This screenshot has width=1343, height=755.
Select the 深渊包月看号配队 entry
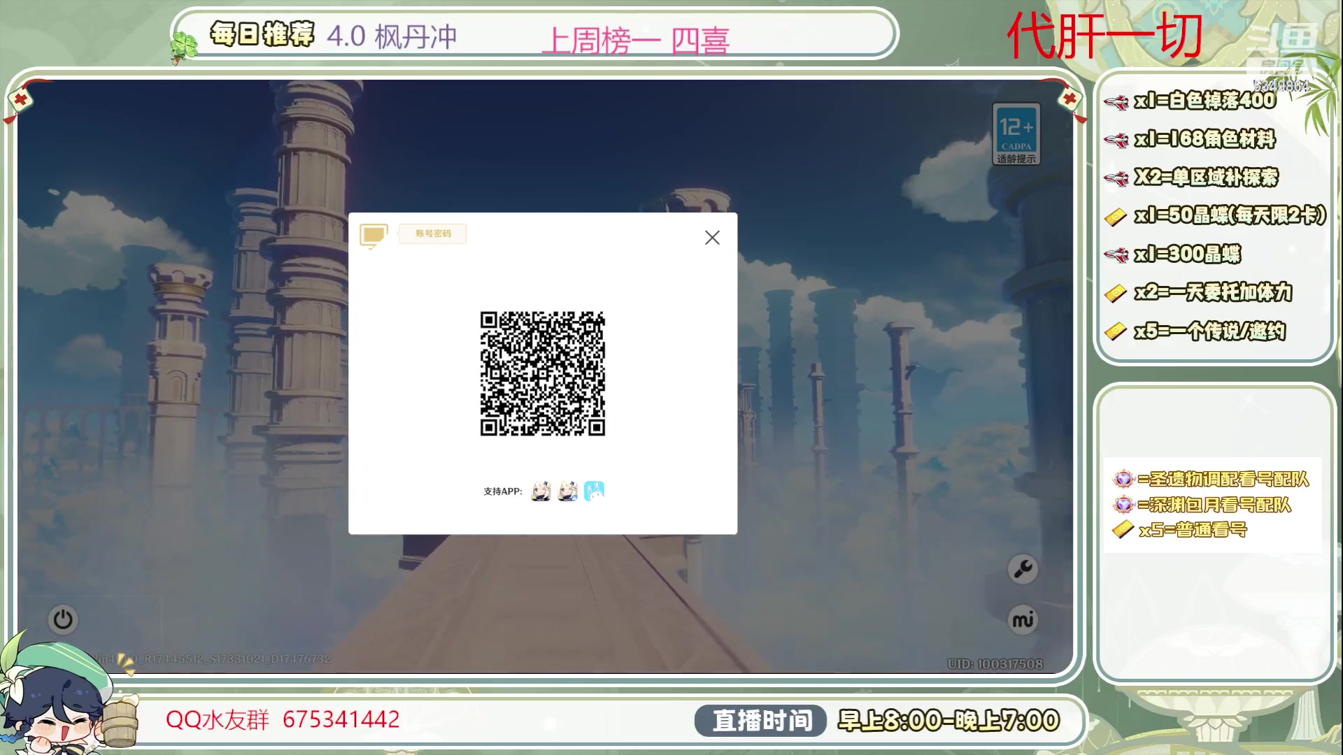pyautogui.click(x=1213, y=505)
